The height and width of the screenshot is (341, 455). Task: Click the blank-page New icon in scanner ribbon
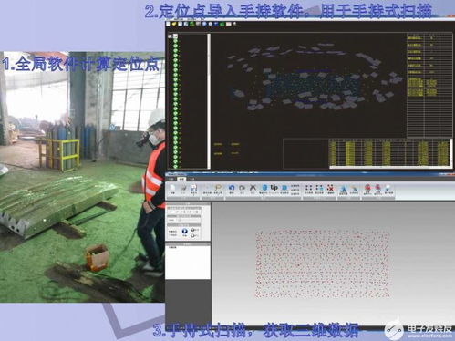click(x=172, y=188)
